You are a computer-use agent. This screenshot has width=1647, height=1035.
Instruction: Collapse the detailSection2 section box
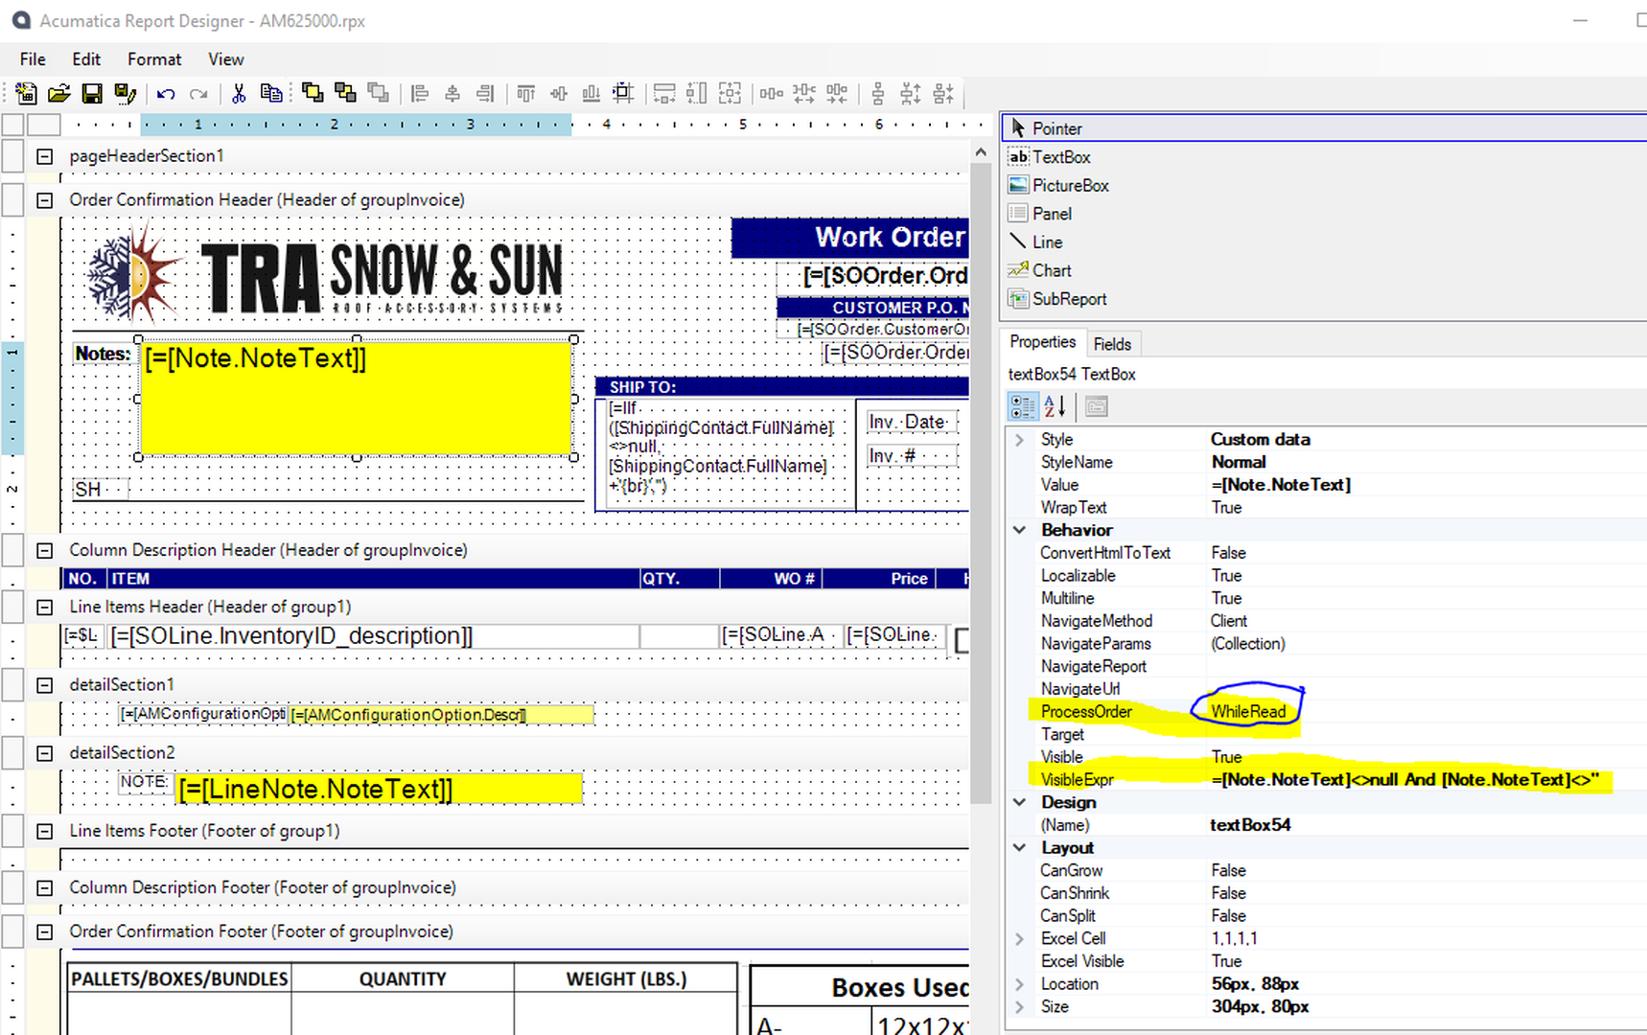(x=44, y=753)
